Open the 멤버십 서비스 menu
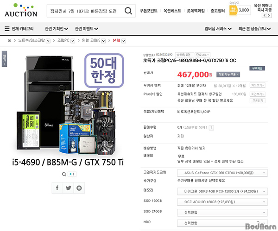Viewport: 278px width, 231px height. pyautogui.click(x=218, y=29)
